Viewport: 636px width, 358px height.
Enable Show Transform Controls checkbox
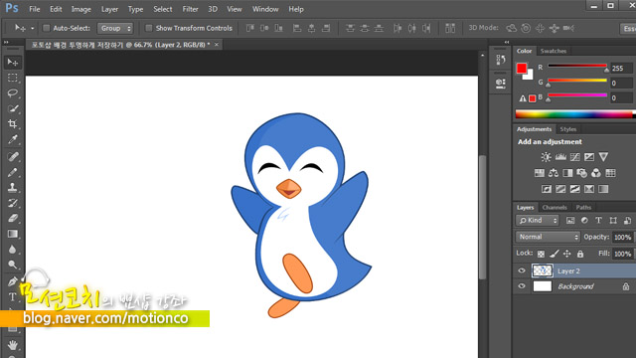click(x=149, y=28)
